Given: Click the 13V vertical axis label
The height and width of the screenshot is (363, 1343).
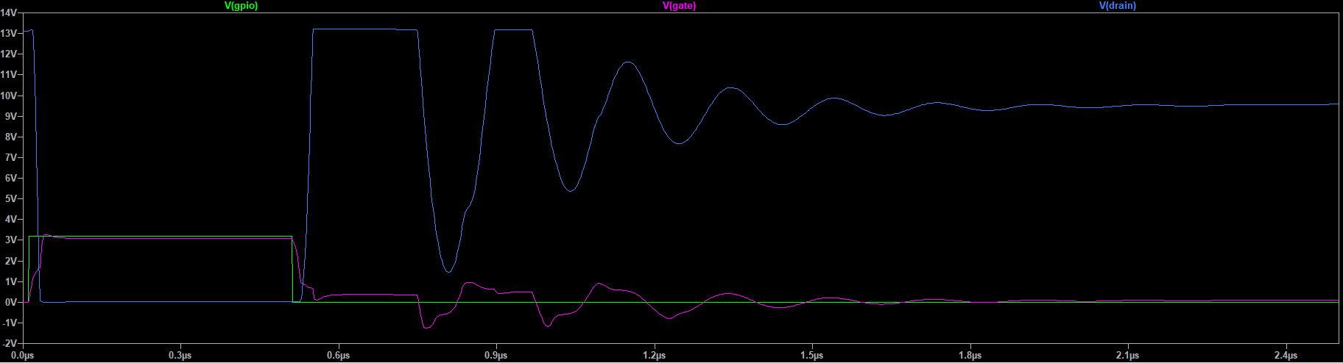Looking at the screenshot, I should (9, 34).
